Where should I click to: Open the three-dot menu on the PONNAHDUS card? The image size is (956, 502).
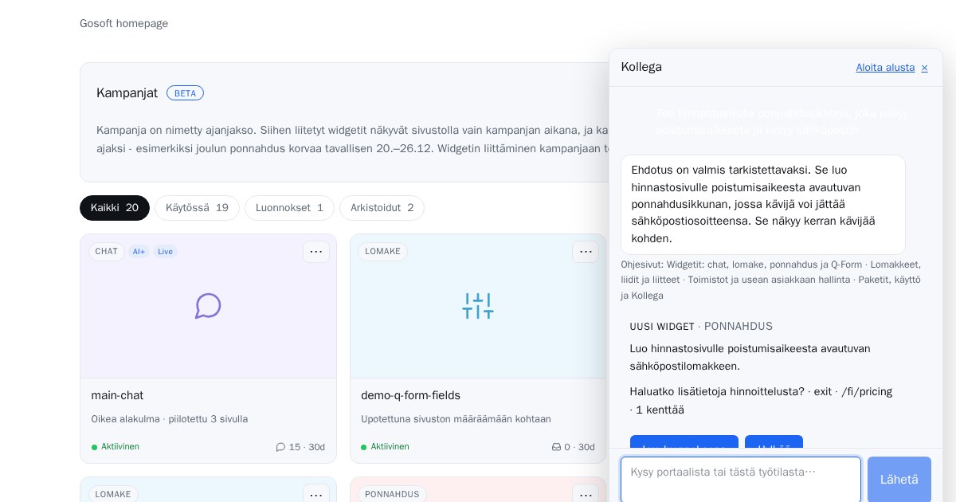pos(586,494)
